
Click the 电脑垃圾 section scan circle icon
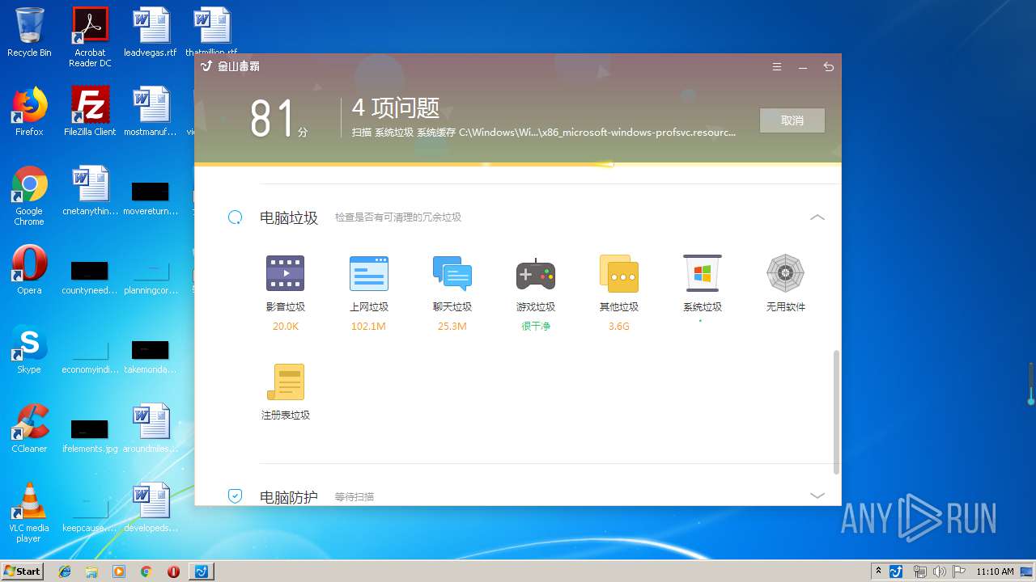[x=235, y=217]
